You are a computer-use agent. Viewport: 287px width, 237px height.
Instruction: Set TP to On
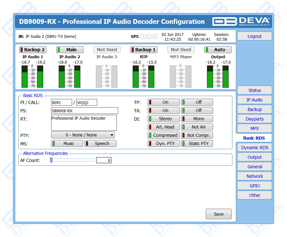pos(164,102)
